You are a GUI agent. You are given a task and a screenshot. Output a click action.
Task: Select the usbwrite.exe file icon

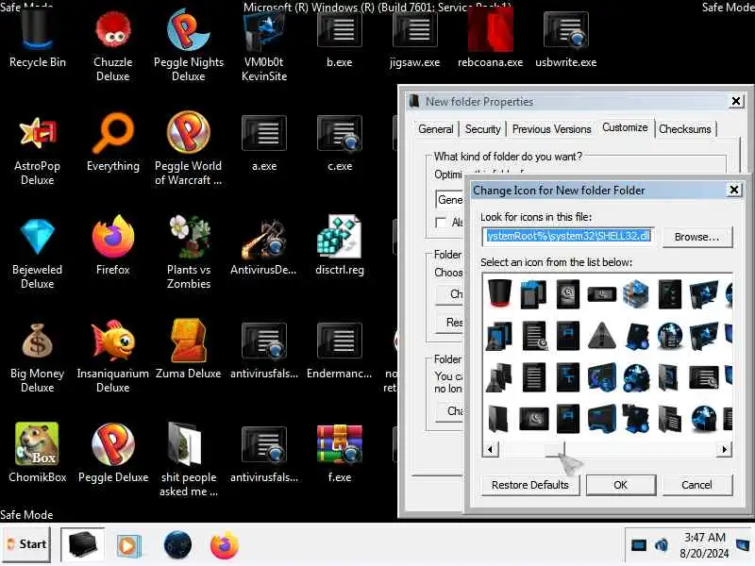[565, 41]
